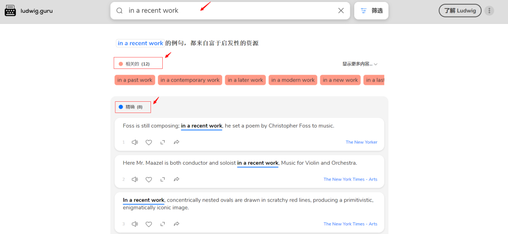Click the Here Mr. Maazel sentence text
This screenshot has width=508, height=234.
[240, 163]
